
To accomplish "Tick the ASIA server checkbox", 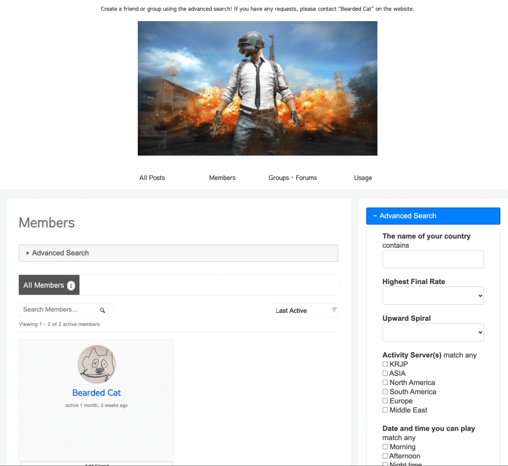I will [385, 373].
